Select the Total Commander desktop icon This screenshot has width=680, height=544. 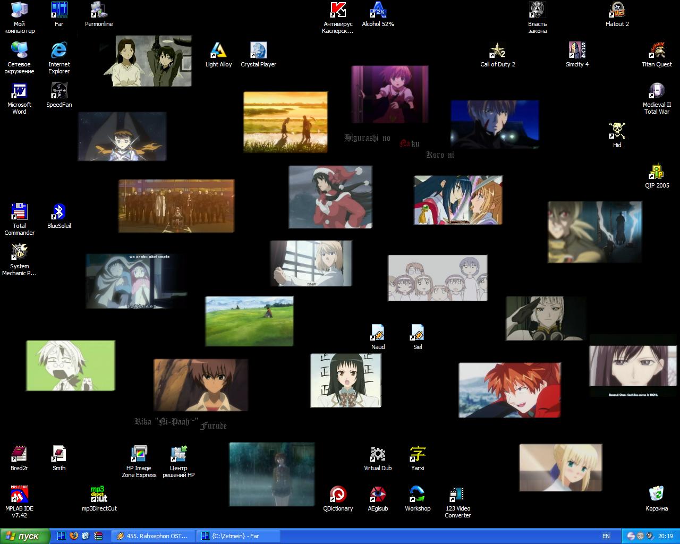pyautogui.click(x=19, y=212)
